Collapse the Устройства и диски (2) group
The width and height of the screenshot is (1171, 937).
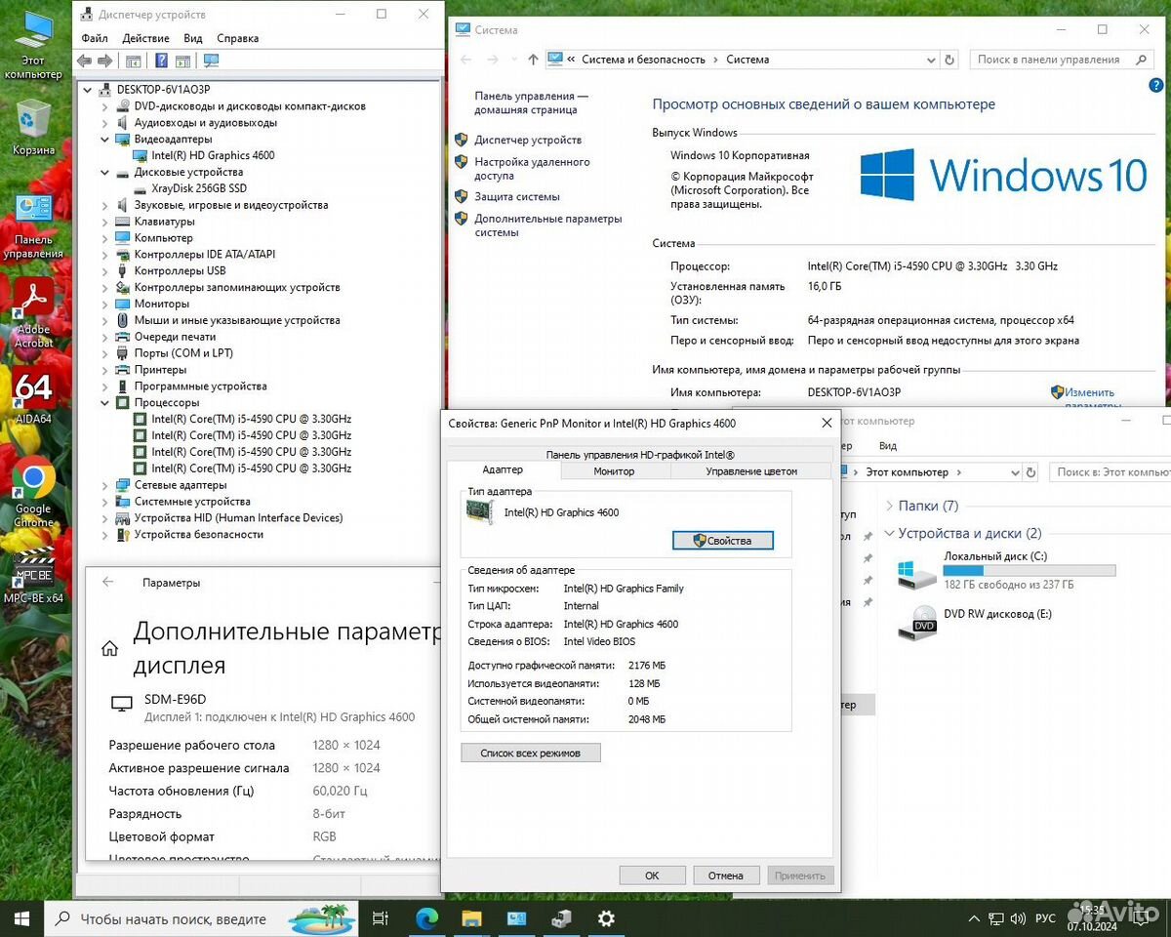click(889, 533)
